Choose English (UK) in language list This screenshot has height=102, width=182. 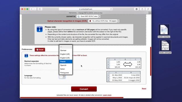(x=66, y=54)
